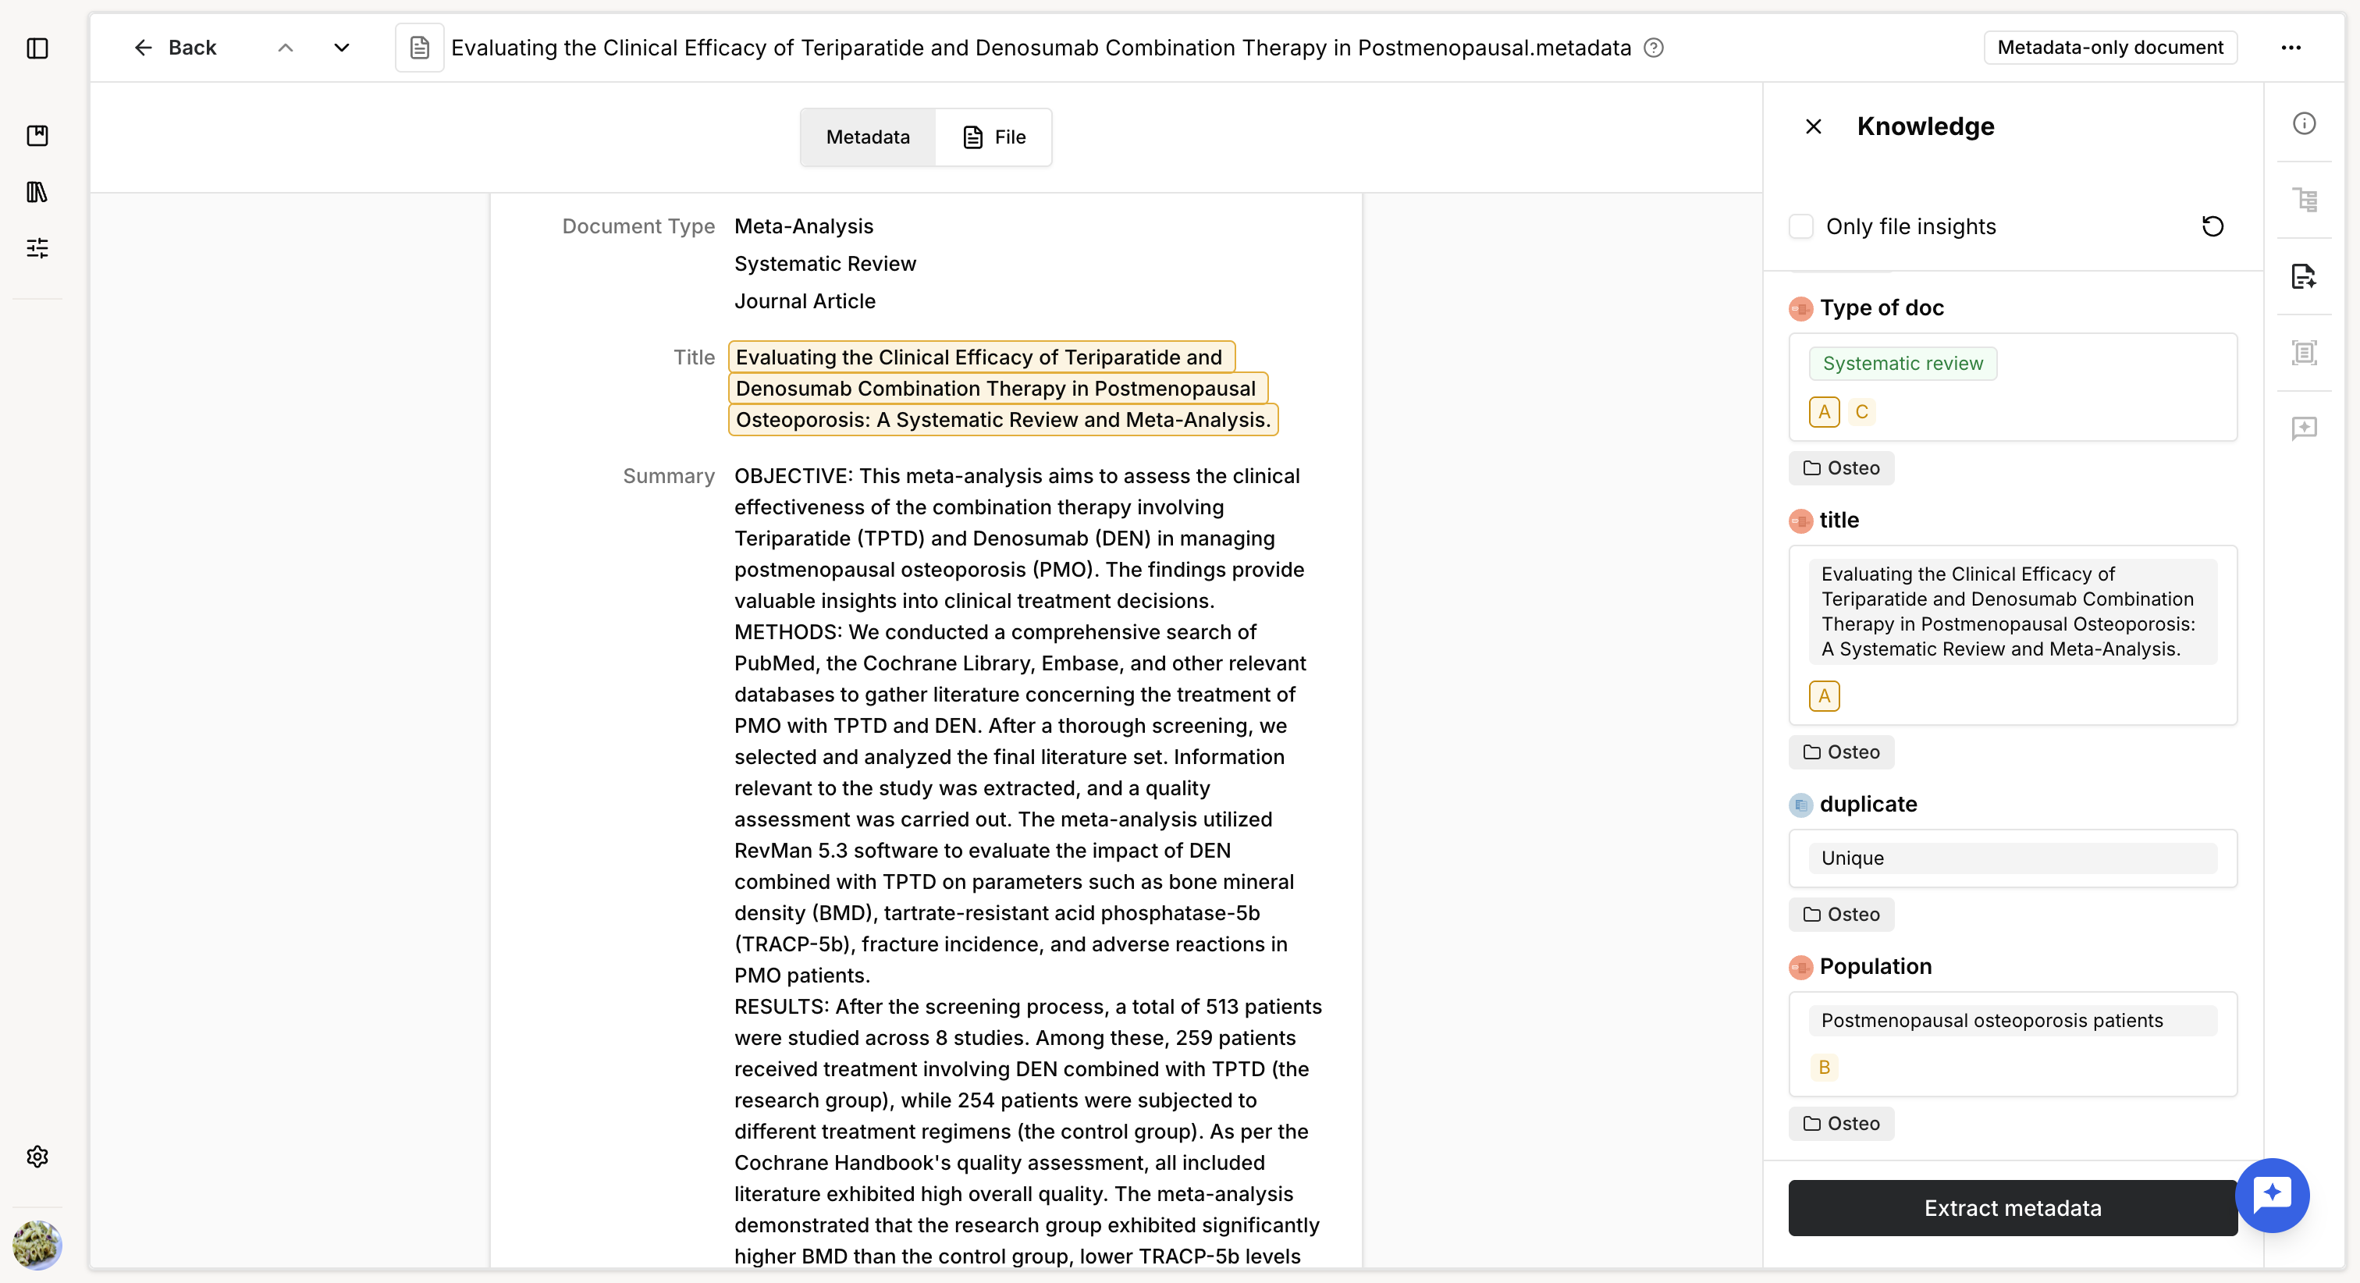Viewport: 2360px width, 1283px height.
Task: Open the document sparkle knowledge icon
Action: click(2304, 275)
